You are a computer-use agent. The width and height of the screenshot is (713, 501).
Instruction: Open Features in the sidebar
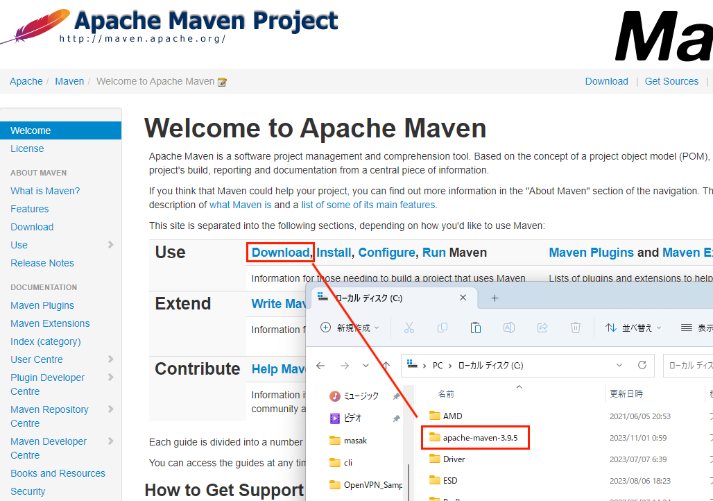(x=30, y=209)
